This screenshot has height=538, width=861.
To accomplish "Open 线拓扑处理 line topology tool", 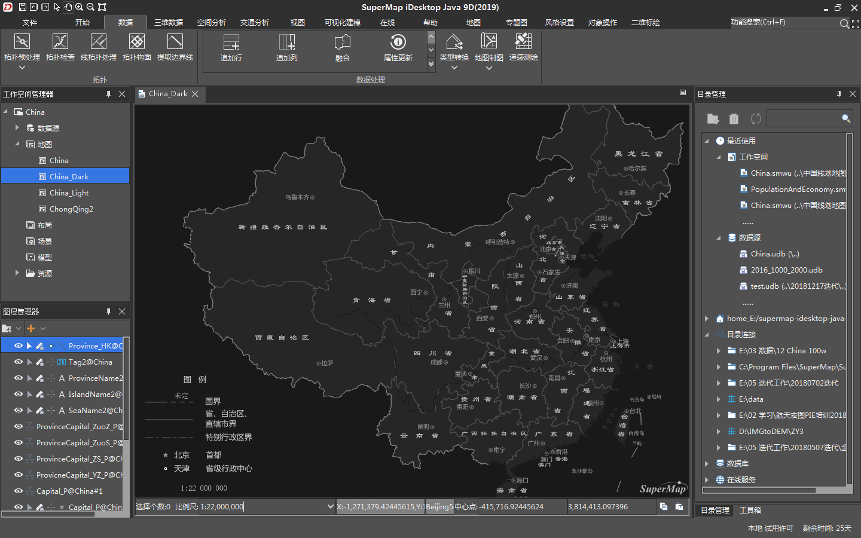I will pyautogui.click(x=99, y=48).
